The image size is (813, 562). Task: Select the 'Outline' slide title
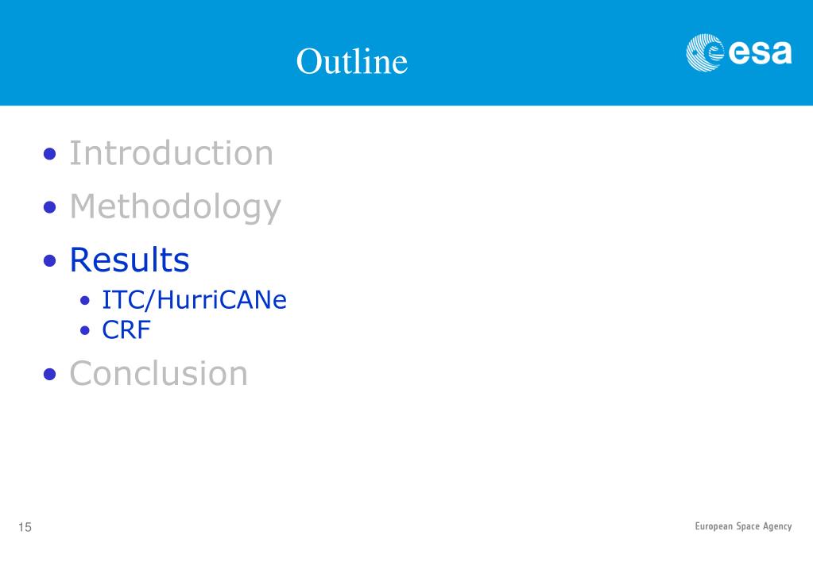click(x=352, y=61)
